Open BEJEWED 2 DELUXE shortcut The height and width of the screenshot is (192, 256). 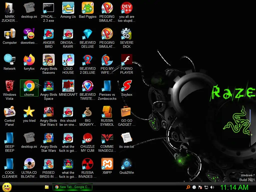point(88,64)
